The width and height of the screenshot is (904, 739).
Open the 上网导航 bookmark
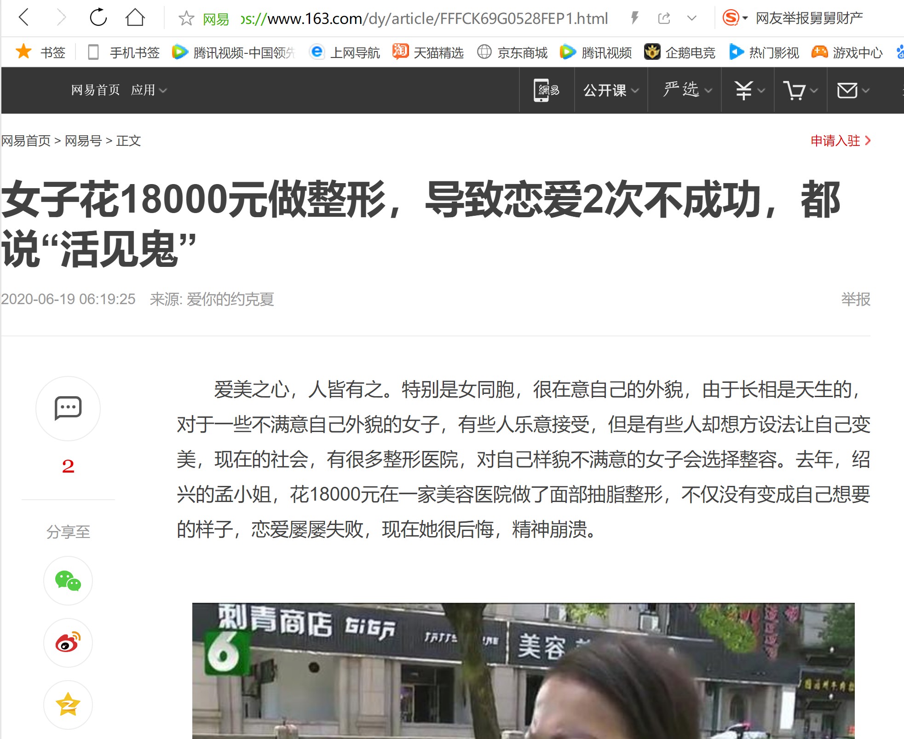tap(345, 52)
